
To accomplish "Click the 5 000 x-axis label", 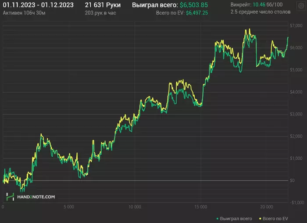I will point(69,207).
